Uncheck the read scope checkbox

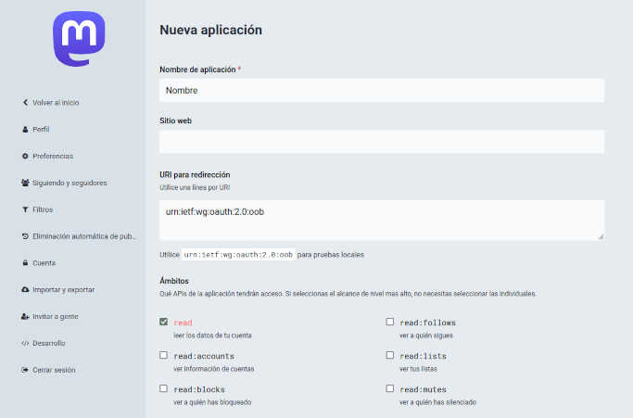pos(164,323)
